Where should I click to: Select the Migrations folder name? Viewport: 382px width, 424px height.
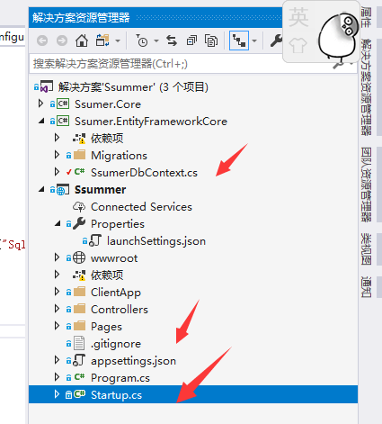119,156
